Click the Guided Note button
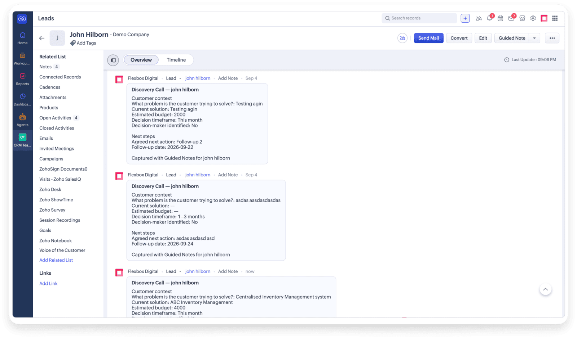Image resolution: width=577 pixels, height=338 pixels. [512, 38]
